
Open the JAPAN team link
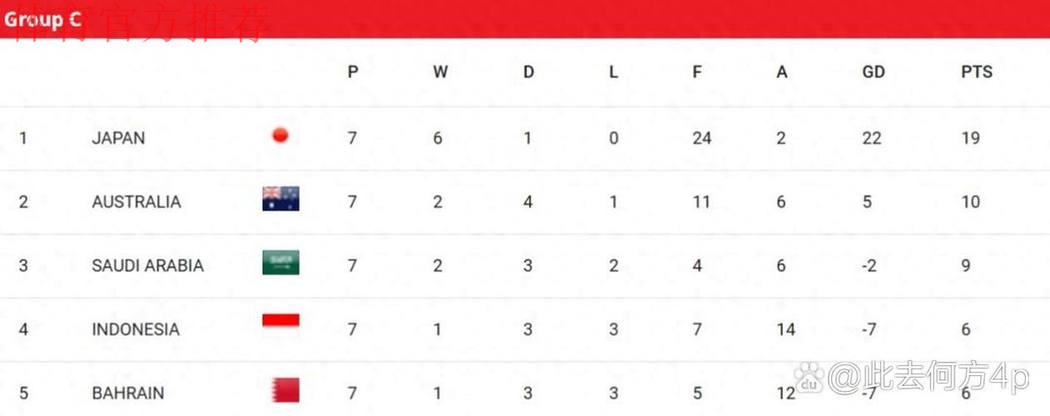118,138
